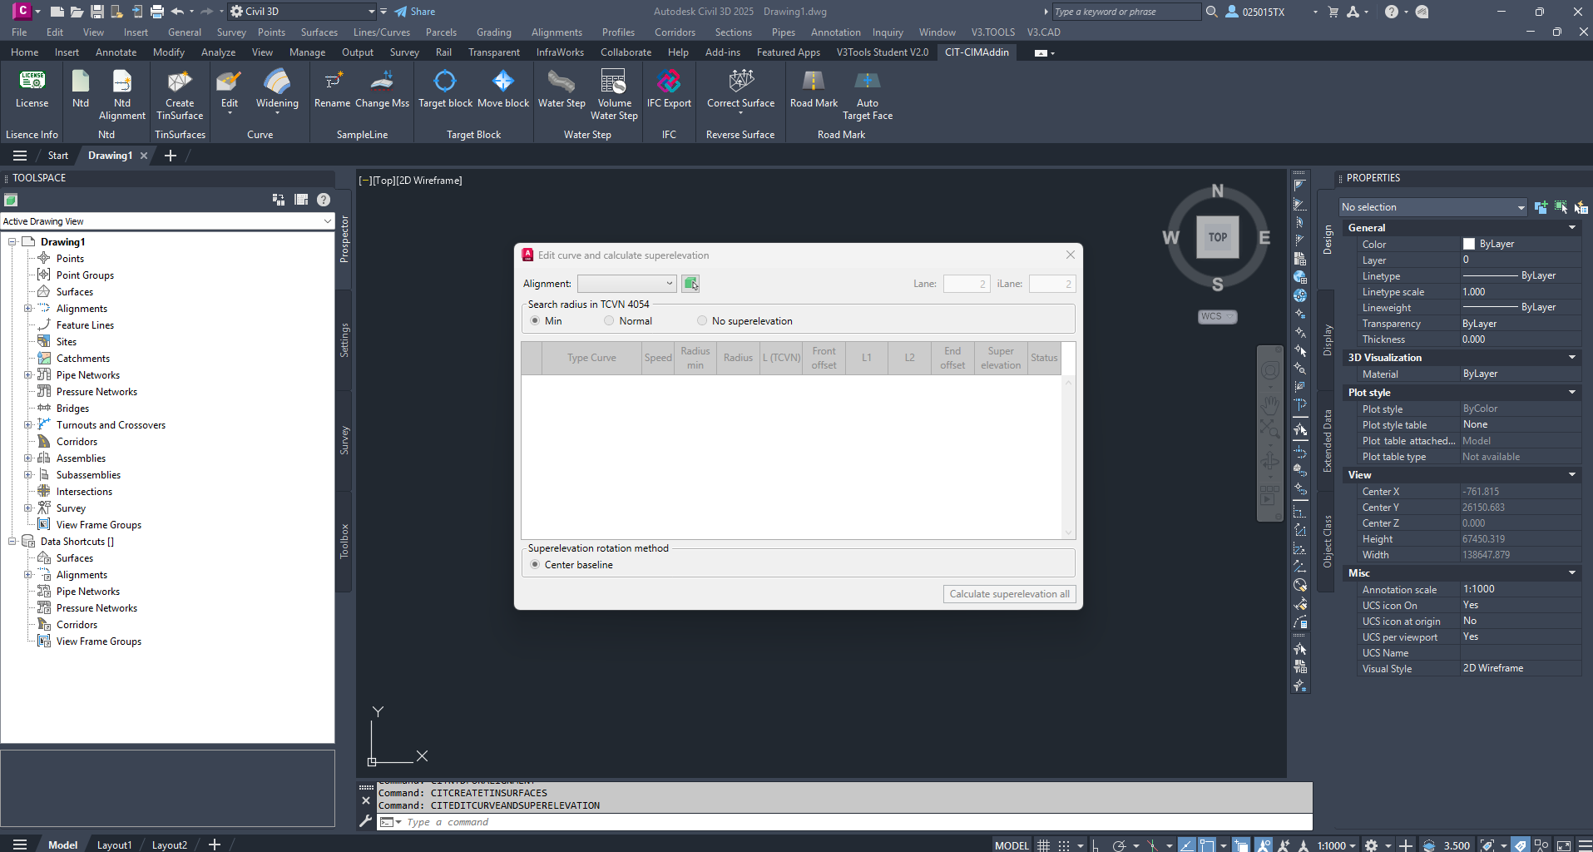Select the Target block tool icon
This screenshot has height=852, width=1593.
(445, 82)
